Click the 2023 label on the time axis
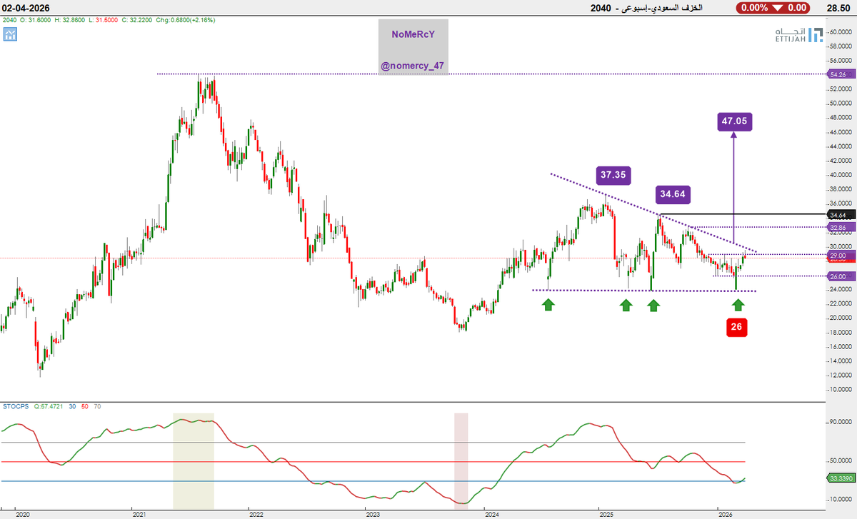This screenshot has height=519, width=857. click(x=371, y=514)
